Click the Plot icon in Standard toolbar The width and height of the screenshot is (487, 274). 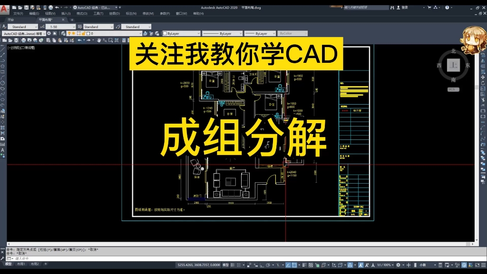coord(23,41)
